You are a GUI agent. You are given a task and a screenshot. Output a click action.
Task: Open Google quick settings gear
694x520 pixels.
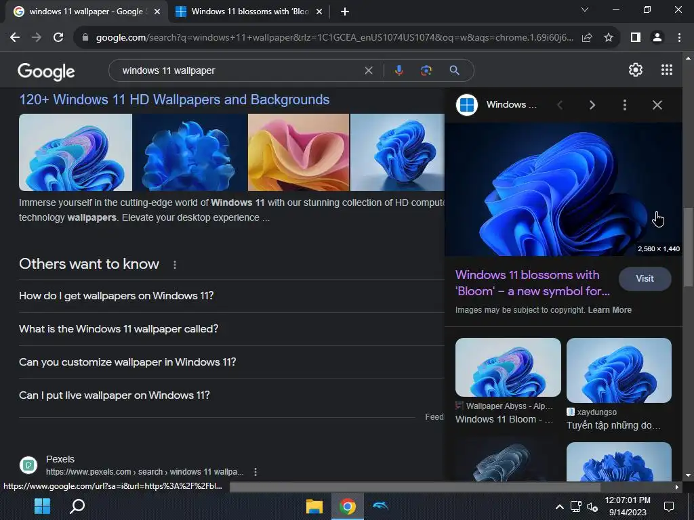coord(636,70)
